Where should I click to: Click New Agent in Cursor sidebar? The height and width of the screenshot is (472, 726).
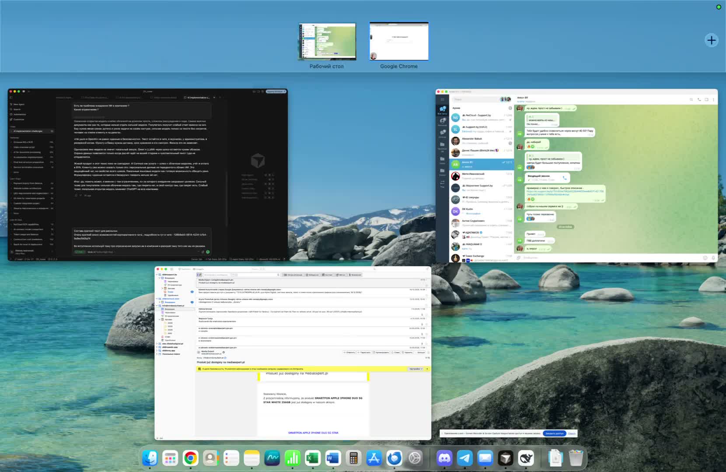(x=17, y=105)
